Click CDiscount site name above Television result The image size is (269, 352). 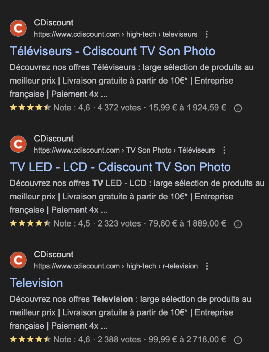54,255
